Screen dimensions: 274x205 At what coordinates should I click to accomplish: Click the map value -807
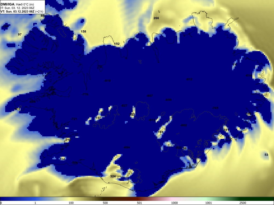[150, 95]
